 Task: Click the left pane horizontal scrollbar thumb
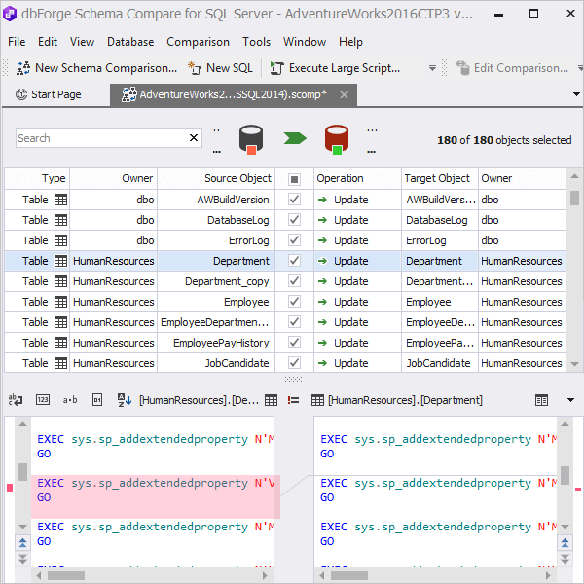tap(66, 576)
